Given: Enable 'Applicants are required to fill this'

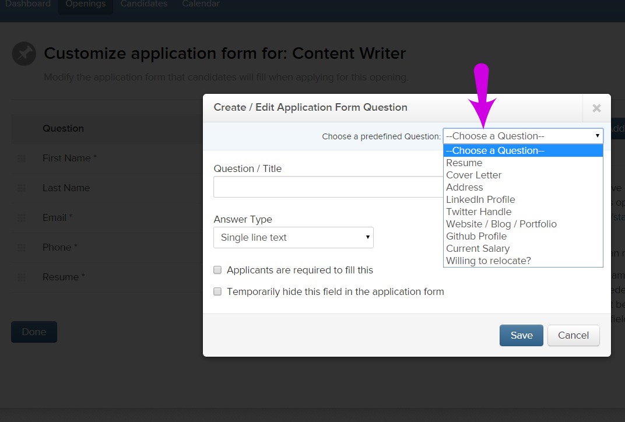Looking at the screenshot, I should pyautogui.click(x=217, y=270).
